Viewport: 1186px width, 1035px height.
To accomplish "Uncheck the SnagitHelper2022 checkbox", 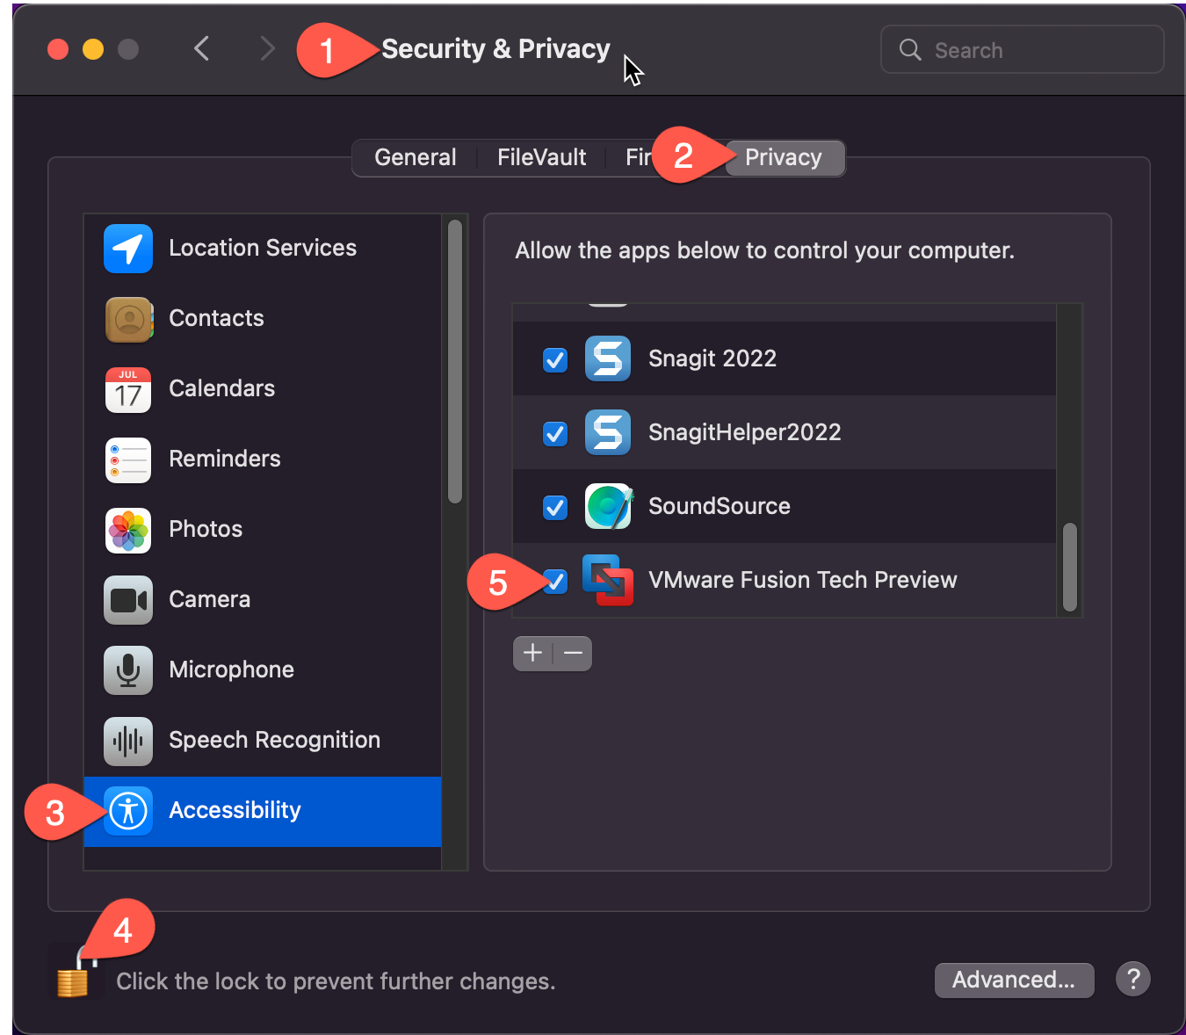I will pyautogui.click(x=555, y=433).
